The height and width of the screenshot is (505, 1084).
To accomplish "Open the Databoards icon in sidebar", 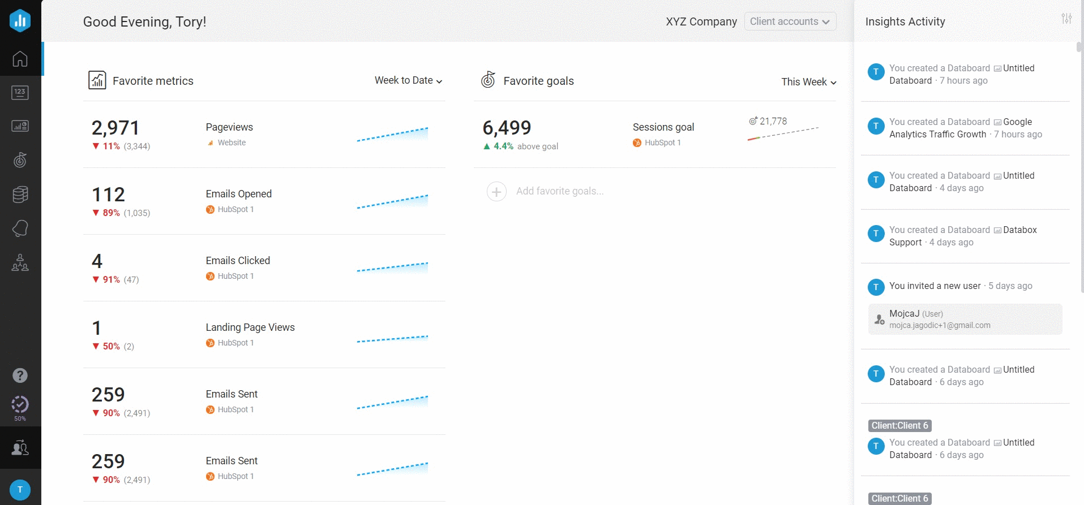I will coord(20,126).
